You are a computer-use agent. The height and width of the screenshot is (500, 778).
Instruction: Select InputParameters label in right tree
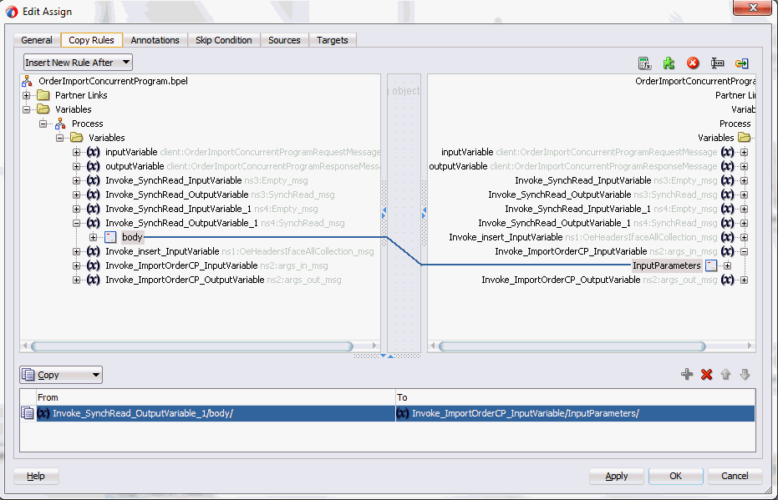[x=666, y=265]
